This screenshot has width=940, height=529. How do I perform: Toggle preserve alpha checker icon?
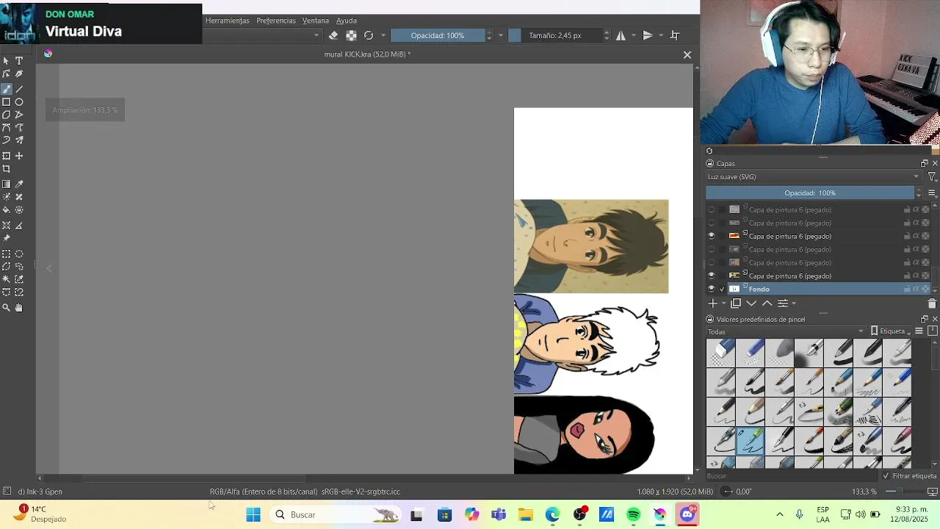pyautogui.click(x=351, y=35)
